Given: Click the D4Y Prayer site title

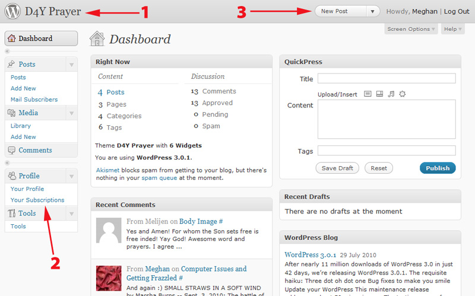Looking at the screenshot, I should point(53,11).
